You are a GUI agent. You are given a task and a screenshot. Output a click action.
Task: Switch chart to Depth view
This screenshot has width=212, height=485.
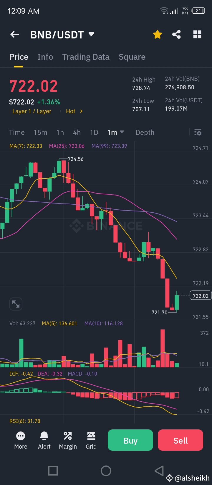tap(145, 132)
